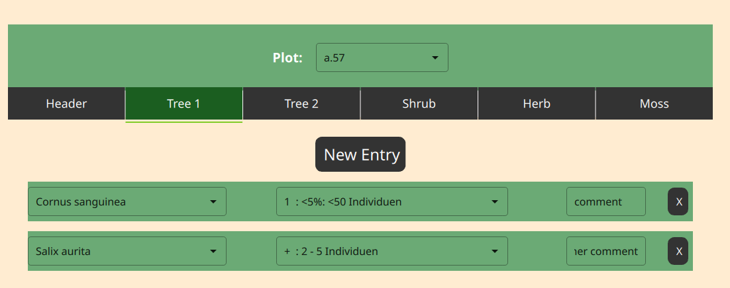730x288 pixels.
Task: Click the arrow on '<50 Individuen' dropdown
Action: 494,202
